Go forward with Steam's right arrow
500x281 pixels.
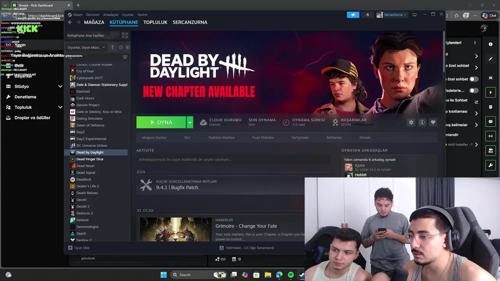tap(78, 22)
